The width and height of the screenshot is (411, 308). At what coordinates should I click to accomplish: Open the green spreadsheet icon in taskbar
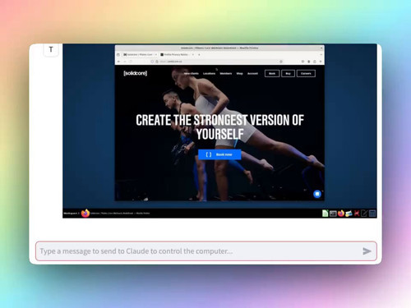[326, 214]
